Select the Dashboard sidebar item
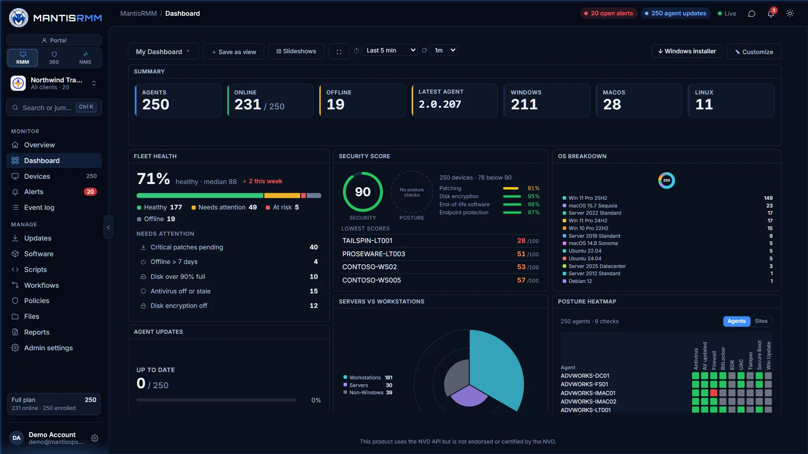This screenshot has width=808, height=454. pos(54,161)
